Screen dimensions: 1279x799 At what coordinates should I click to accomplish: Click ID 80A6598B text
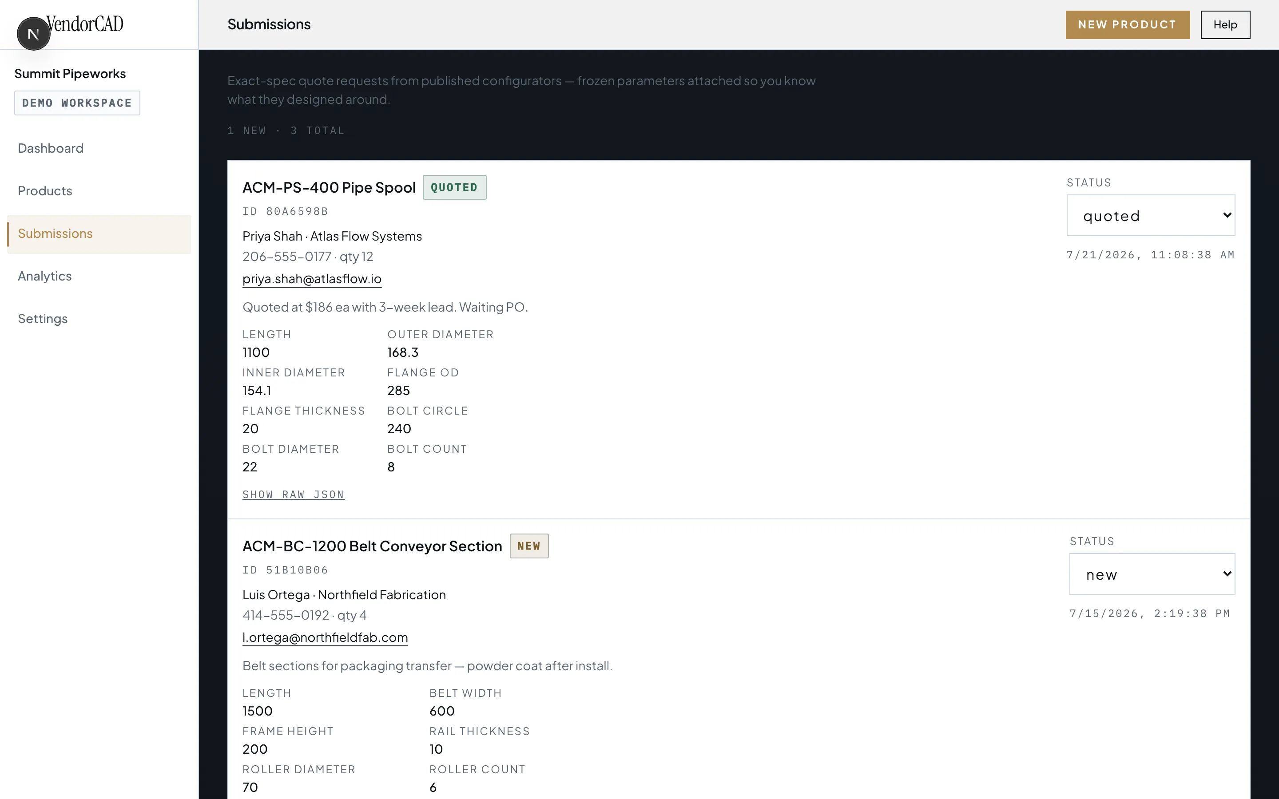coord(286,211)
